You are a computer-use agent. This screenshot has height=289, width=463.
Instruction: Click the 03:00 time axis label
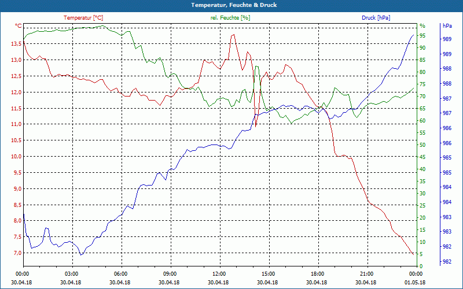(71, 274)
